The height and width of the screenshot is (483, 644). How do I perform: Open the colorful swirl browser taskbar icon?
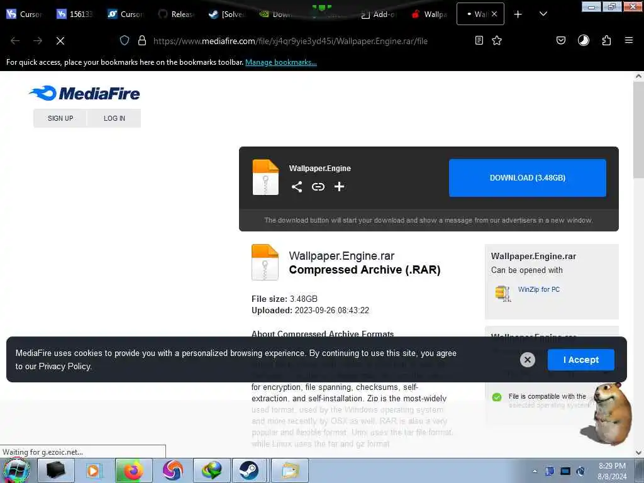tap(172, 470)
